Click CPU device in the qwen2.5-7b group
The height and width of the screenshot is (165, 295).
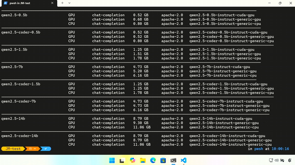tap(71, 75)
